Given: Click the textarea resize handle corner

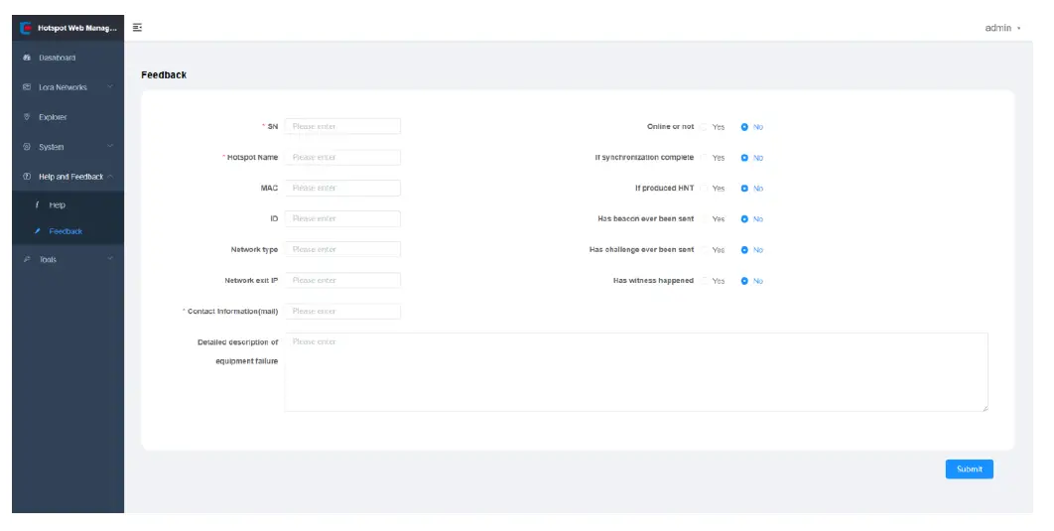Looking at the screenshot, I should coord(985,408).
